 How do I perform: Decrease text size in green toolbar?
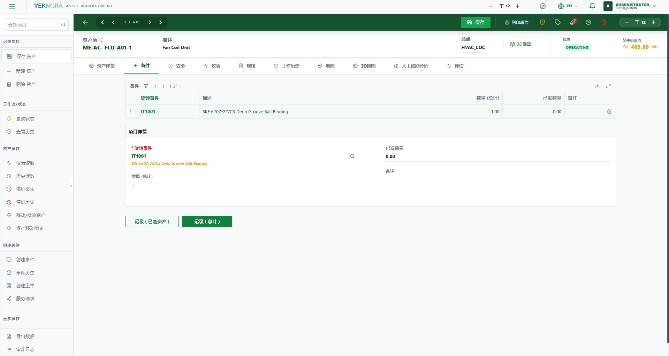click(x=627, y=22)
